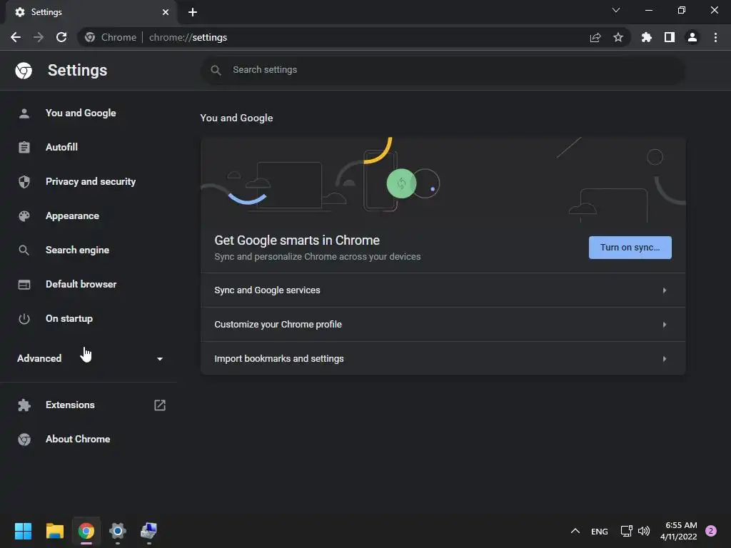Click arrow on Import bookmarks and settings

665,359
